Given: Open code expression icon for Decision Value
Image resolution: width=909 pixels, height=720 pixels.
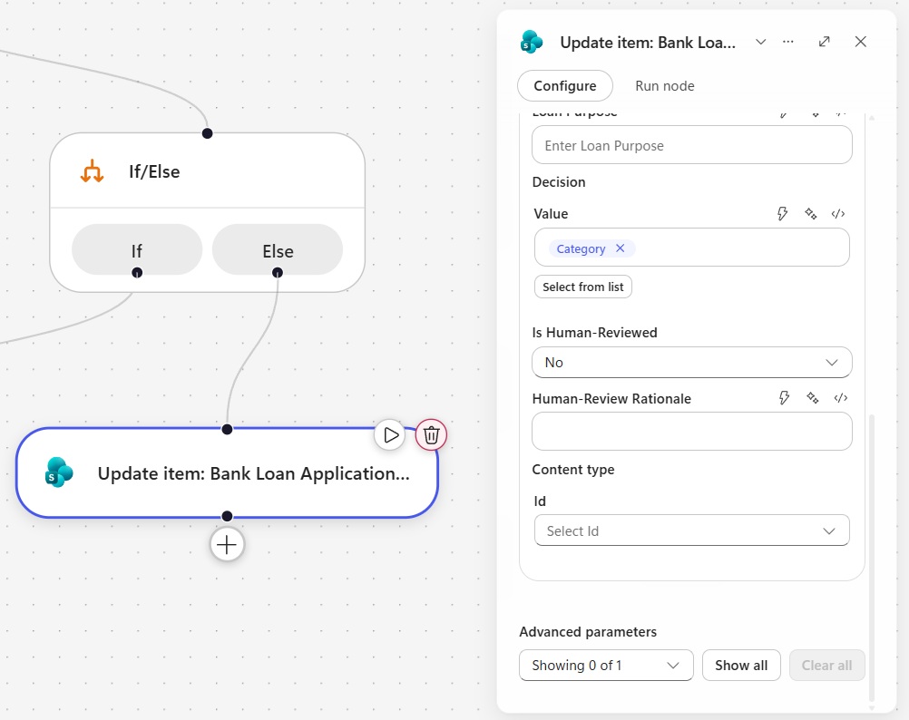Looking at the screenshot, I should click(x=837, y=214).
